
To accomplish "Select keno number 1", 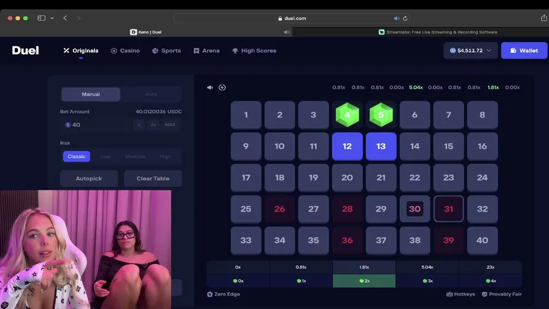I will [246, 115].
